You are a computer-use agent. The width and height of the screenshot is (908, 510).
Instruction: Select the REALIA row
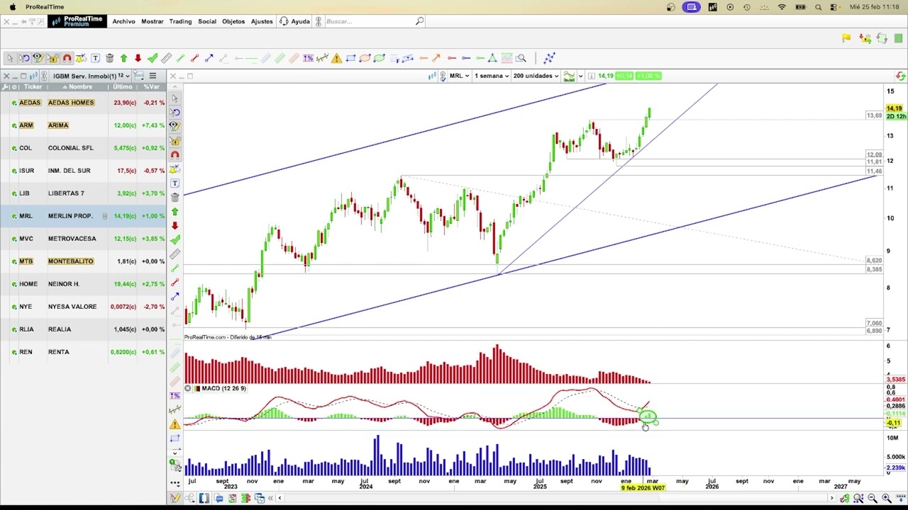[x=83, y=329]
